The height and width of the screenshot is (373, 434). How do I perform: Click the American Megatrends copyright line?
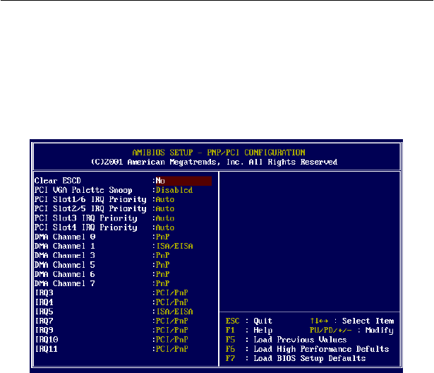[x=215, y=162]
